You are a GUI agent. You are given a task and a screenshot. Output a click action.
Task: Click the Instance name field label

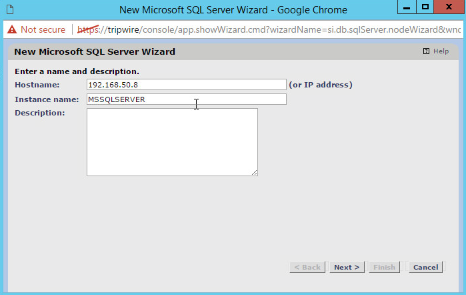click(45, 99)
